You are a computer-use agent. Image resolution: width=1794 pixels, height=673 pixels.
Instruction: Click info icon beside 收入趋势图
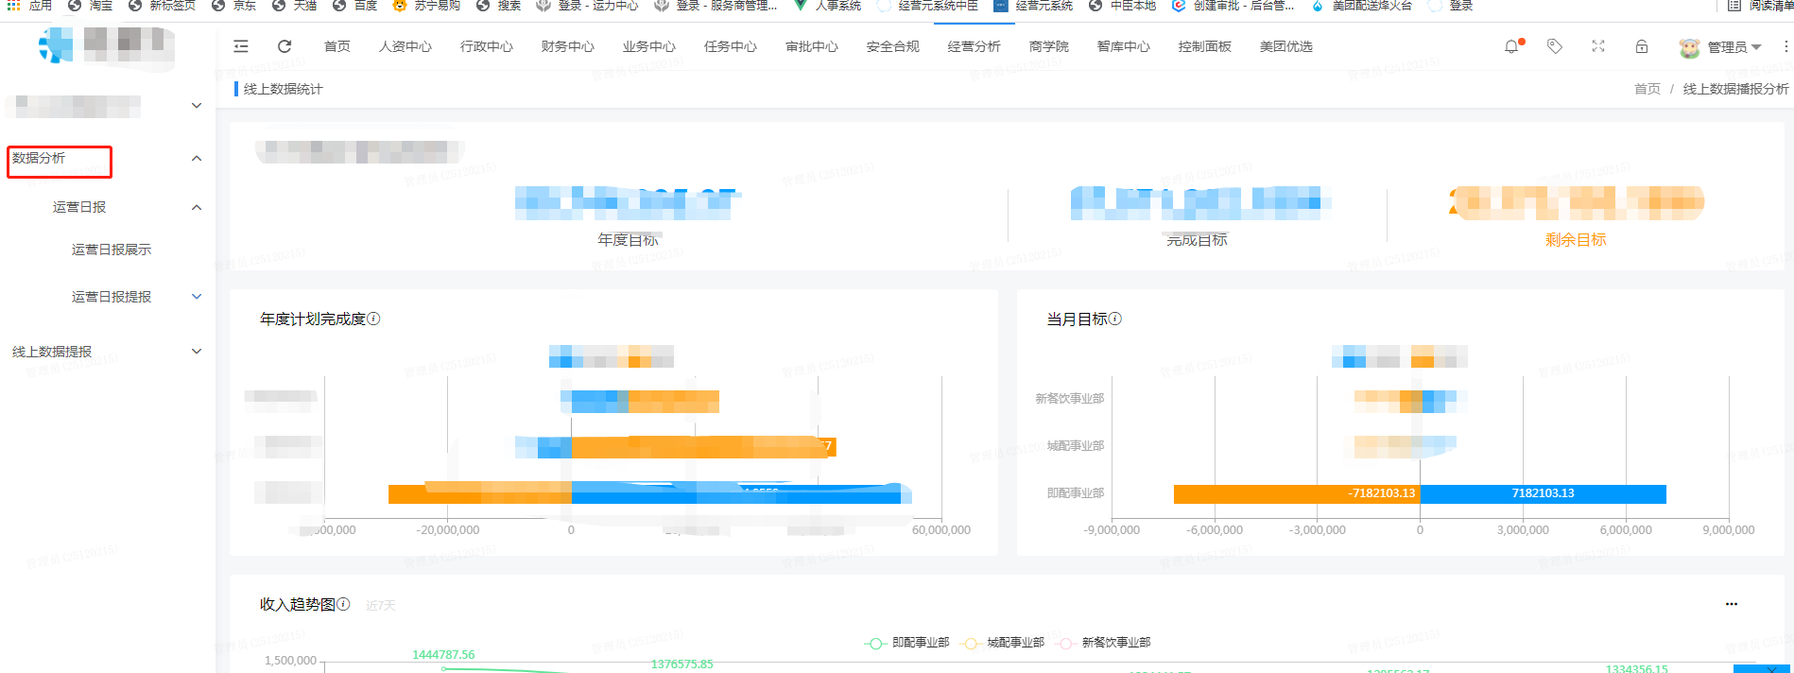pos(344,604)
